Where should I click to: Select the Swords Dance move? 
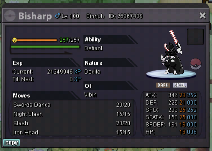tap(72, 105)
